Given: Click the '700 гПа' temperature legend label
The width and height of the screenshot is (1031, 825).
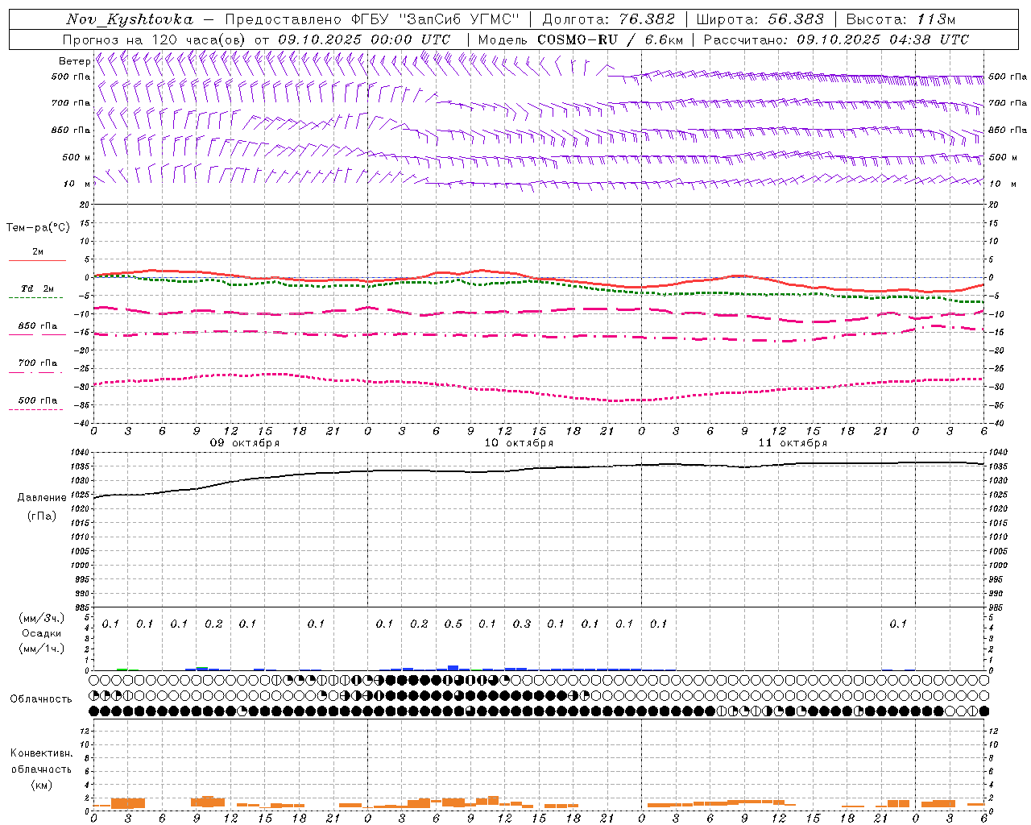Looking at the screenshot, I should [x=38, y=363].
